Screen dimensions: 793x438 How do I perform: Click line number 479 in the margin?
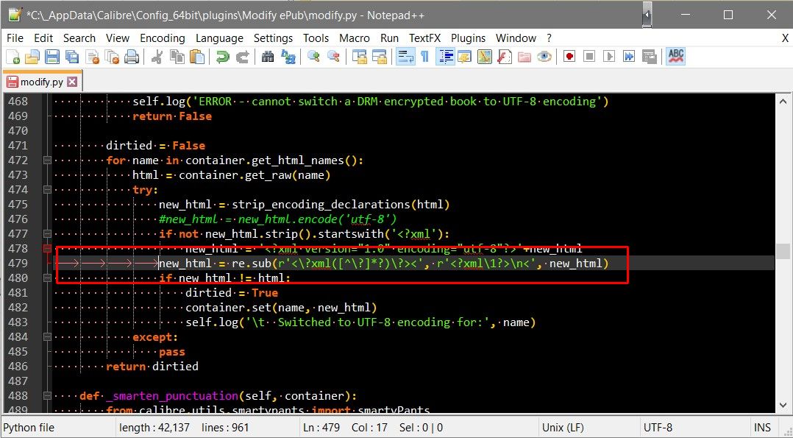click(18, 264)
